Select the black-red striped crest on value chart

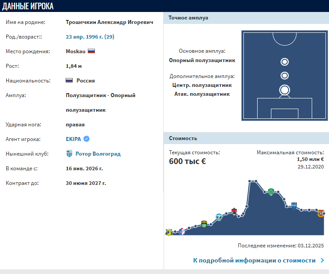point(234,211)
